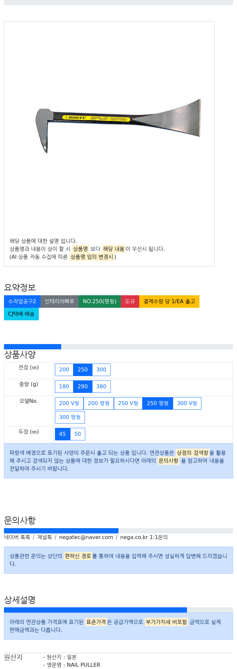Select model 250 V형
This screenshot has width=237, height=669.
(x=128, y=403)
